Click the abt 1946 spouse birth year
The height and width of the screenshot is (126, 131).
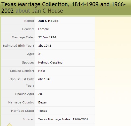tap(45, 79)
